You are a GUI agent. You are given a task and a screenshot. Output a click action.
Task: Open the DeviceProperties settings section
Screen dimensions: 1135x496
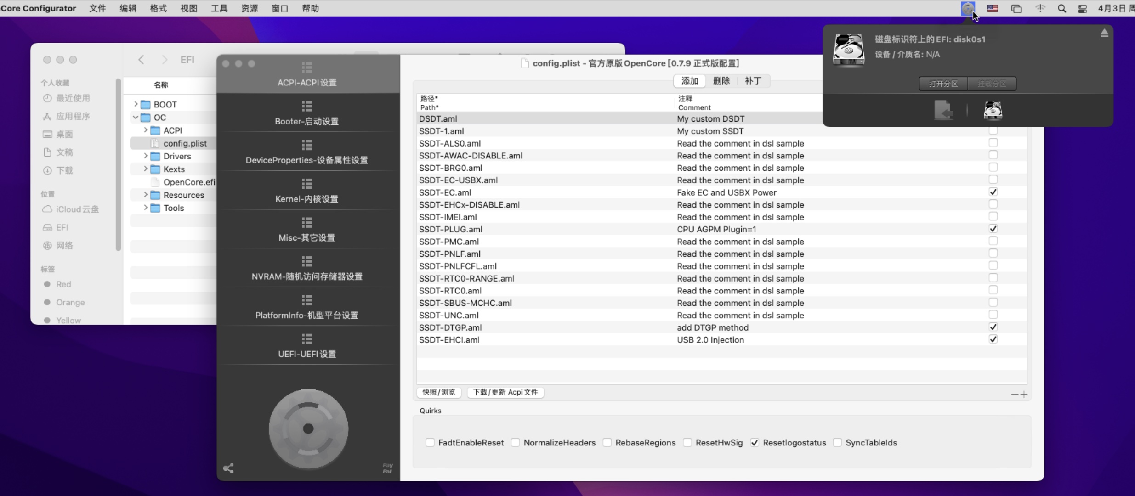307,152
